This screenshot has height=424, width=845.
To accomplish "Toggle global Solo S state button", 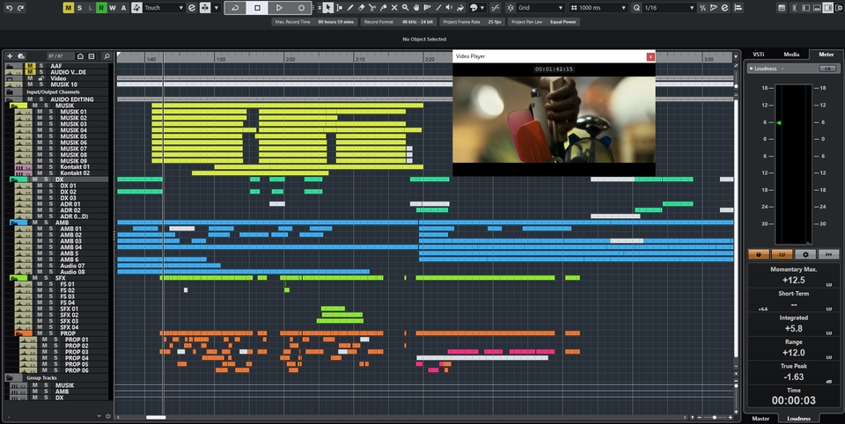I will point(80,8).
